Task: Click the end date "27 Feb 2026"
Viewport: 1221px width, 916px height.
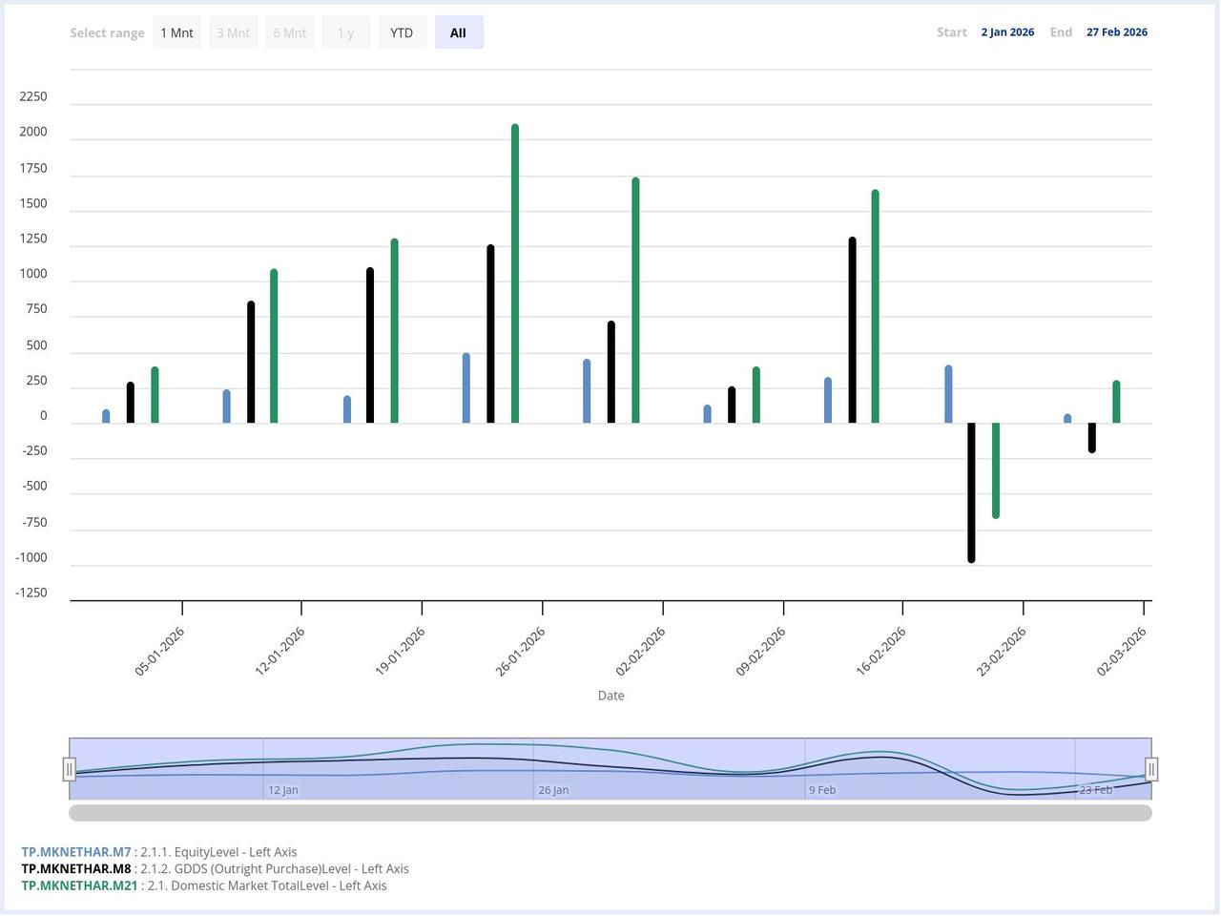Action: click(1116, 31)
